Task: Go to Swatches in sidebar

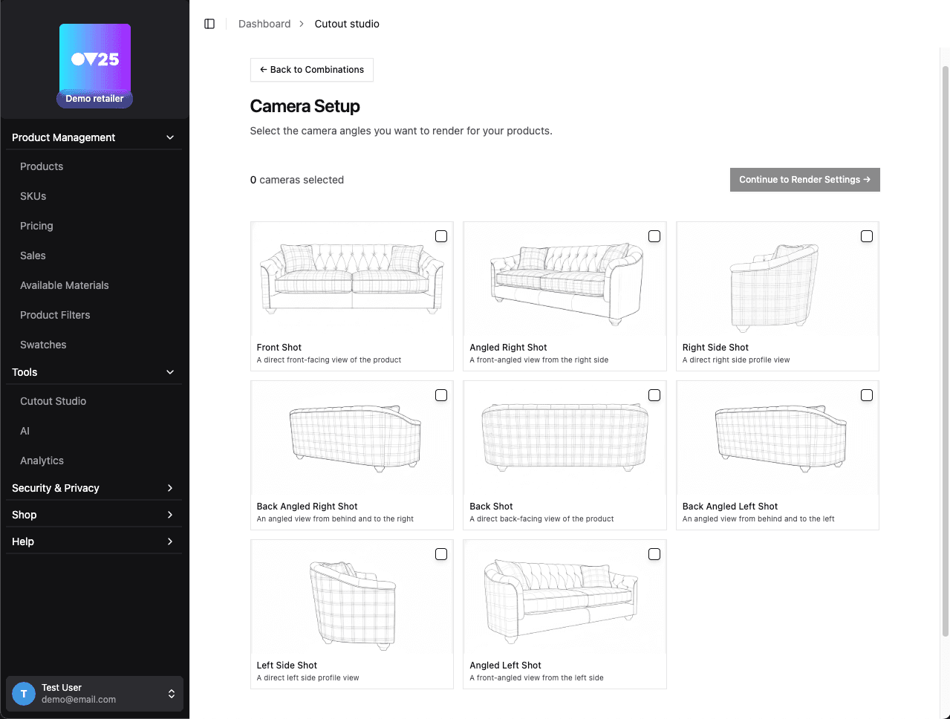Action: (x=43, y=345)
